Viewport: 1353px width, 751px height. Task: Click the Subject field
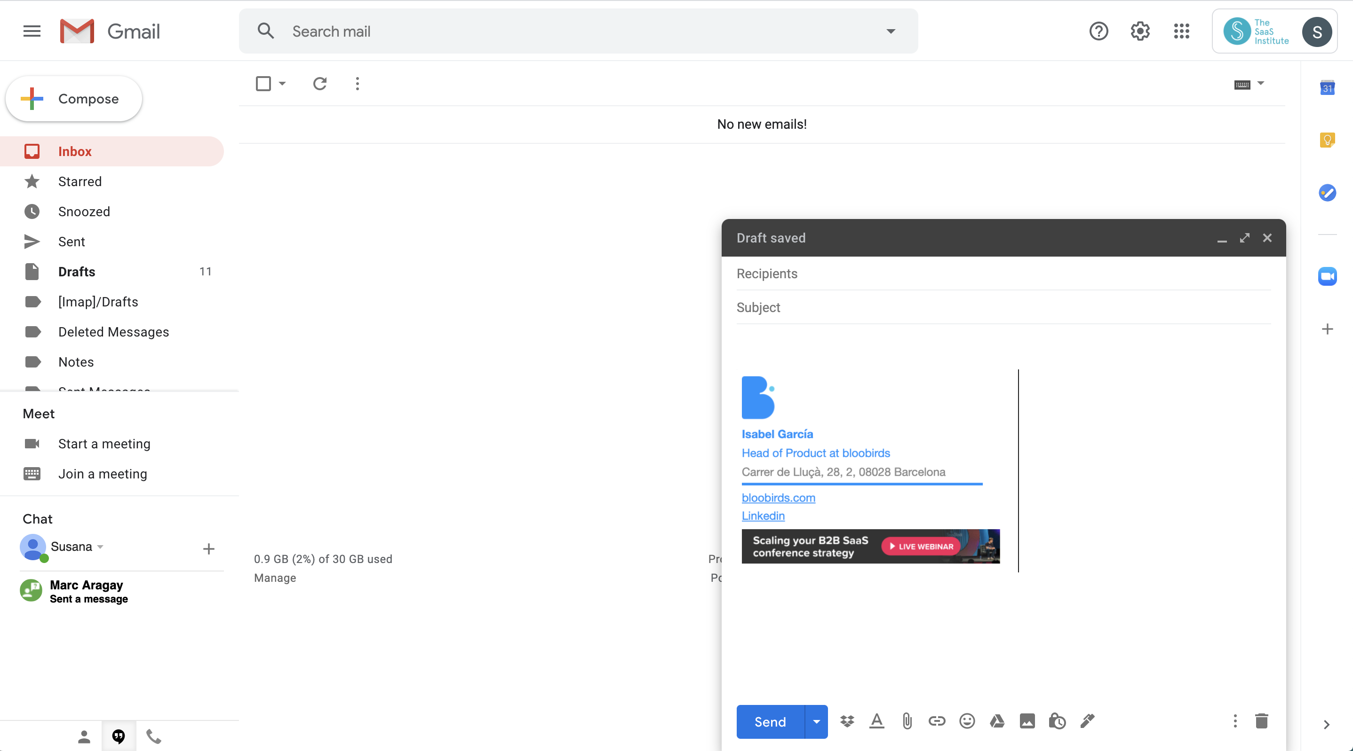point(1003,307)
